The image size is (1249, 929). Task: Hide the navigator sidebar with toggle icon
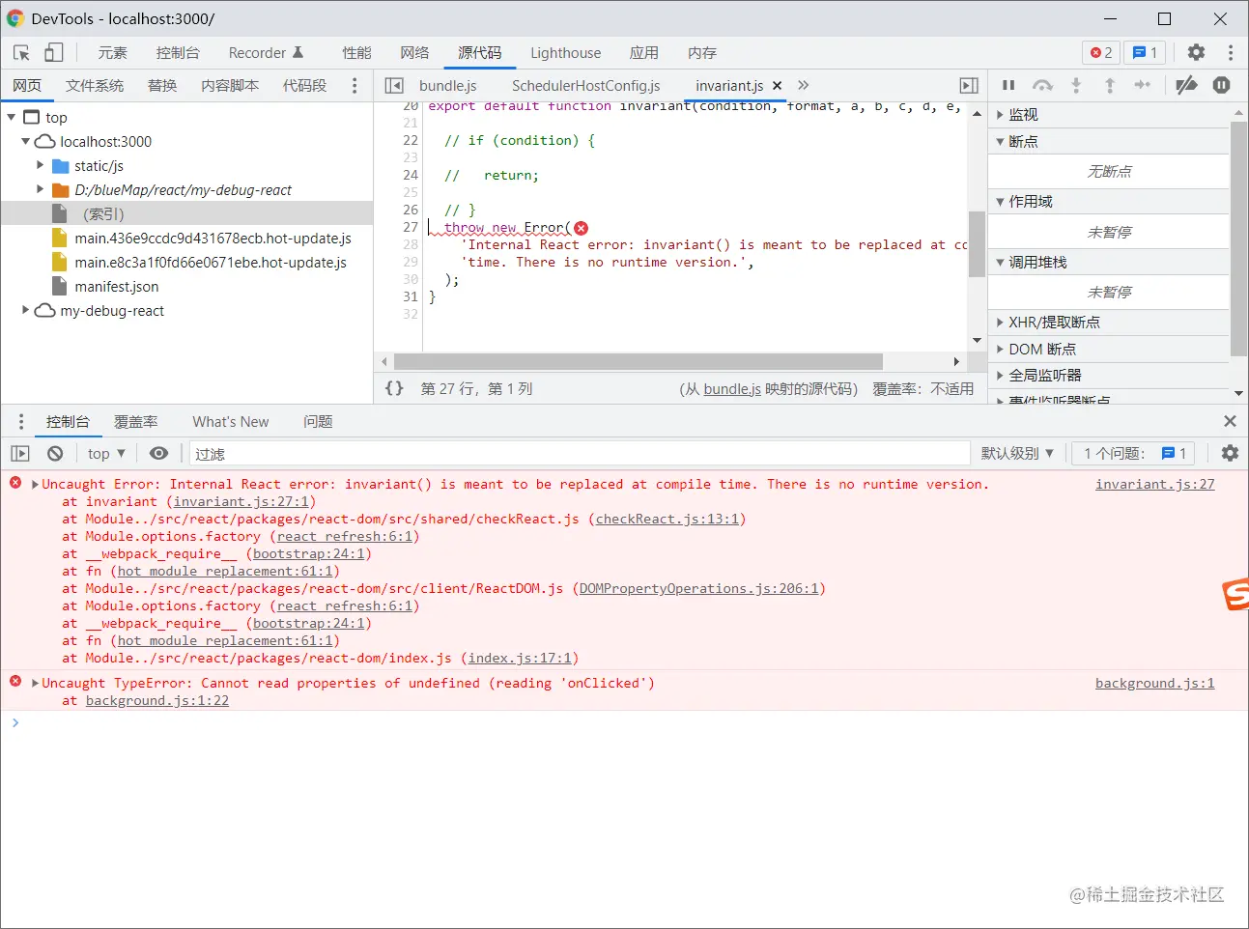(394, 86)
